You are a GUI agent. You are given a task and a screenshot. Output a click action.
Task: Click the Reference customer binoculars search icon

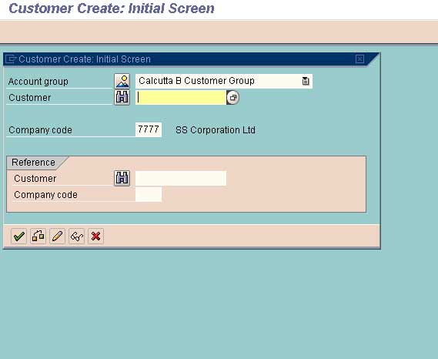tap(122, 178)
